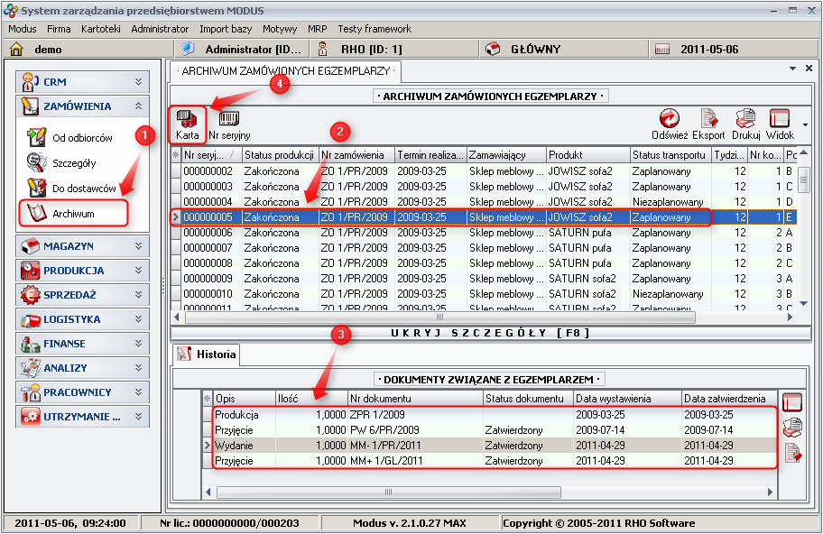Click the Nr seryjny barcode icon
Screen dimensions: 823x534
tap(229, 124)
